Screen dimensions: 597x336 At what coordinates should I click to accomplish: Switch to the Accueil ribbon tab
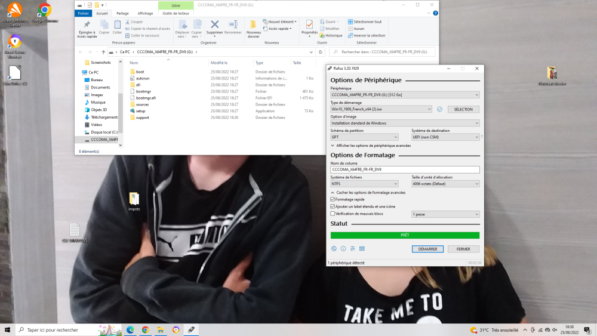click(101, 13)
